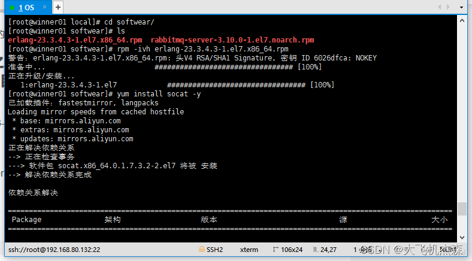Click the rabbitmq-server-3.10.0-1.el7.noarch.rpm filename
Viewport: 472px width, 261px height.
point(232,40)
